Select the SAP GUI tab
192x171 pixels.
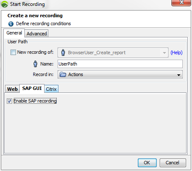32,88
